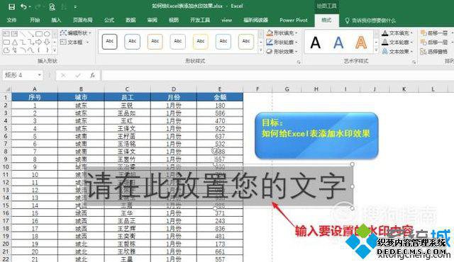Open the Text Effects dropdown

click(397, 52)
